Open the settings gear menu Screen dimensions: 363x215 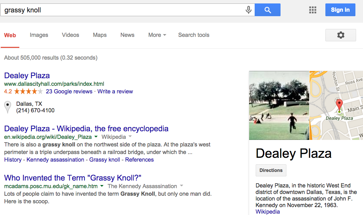341,35
